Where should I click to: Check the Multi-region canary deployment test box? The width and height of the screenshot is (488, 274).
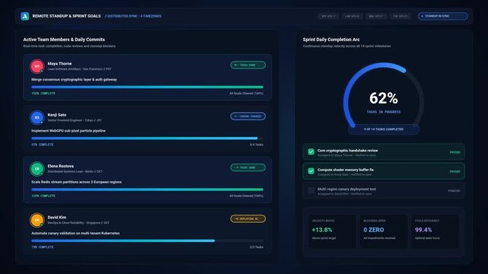click(x=311, y=190)
